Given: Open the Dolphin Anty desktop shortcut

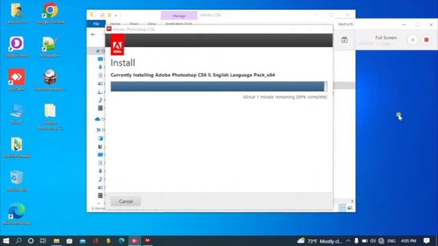Looking at the screenshot, I should pos(16,47).
